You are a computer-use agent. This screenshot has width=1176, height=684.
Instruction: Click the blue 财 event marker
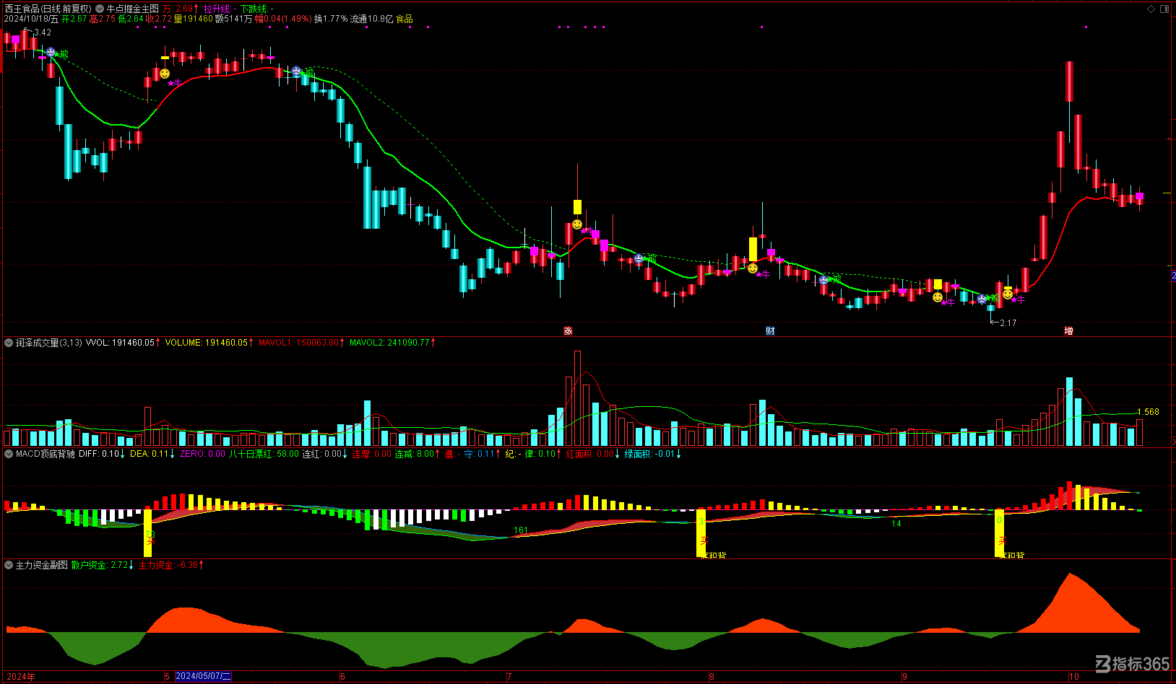click(x=770, y=331)
